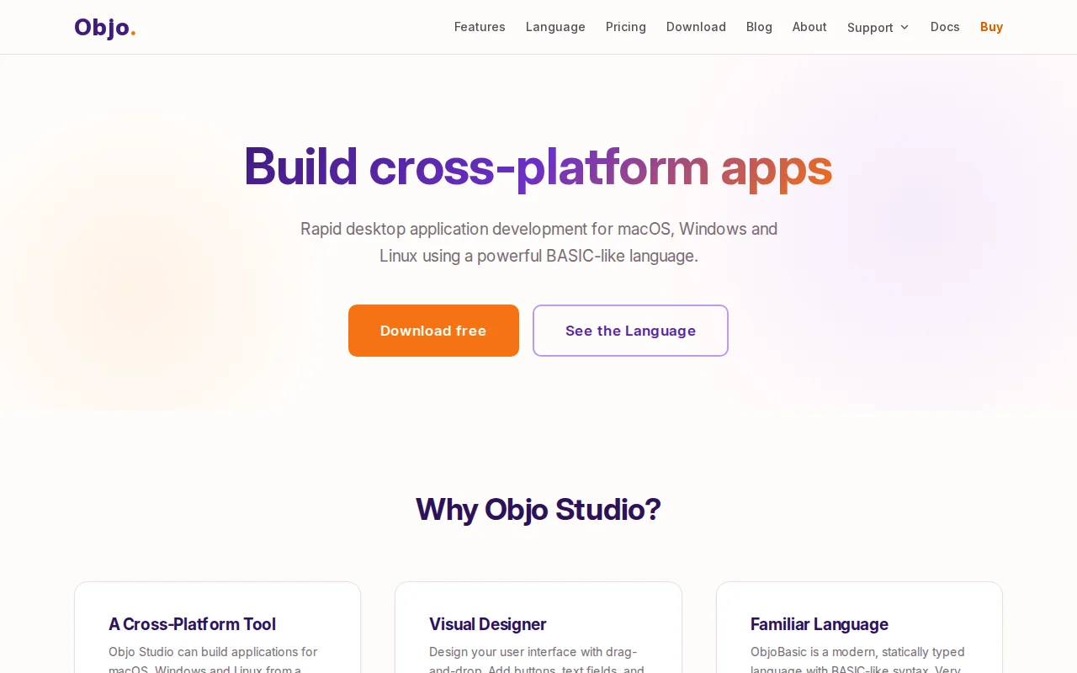The width and height of the screenshot is (1077, 673).
Task: Click the Visual Designer card title
Action: point(488,624)
